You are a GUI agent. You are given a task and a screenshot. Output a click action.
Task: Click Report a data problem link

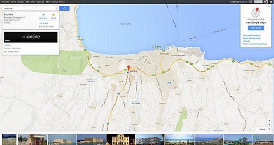252,38
